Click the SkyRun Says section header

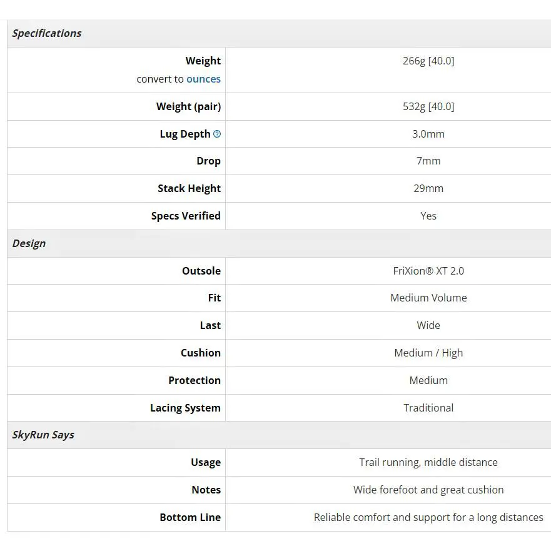pyautogui.click(x=43, y=435)
